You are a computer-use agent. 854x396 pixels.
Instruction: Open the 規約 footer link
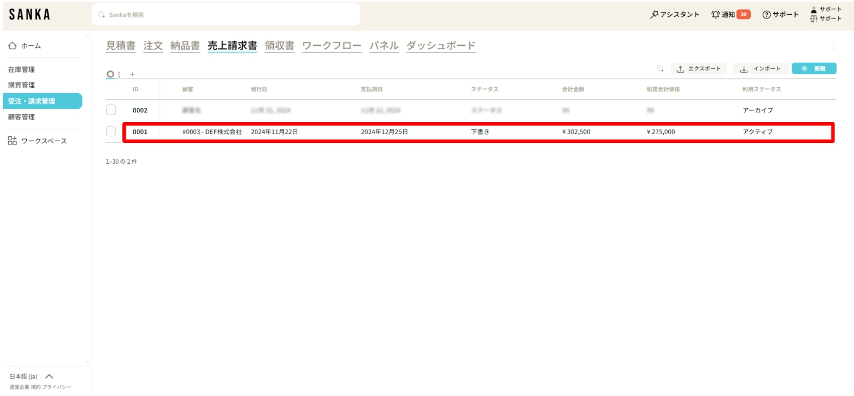coord(36,387)
